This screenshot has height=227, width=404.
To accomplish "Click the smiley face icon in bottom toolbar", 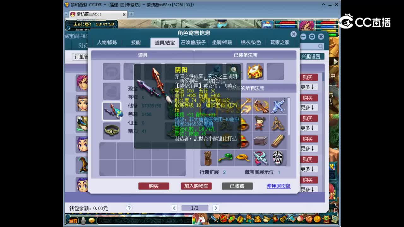I will click(x=317, y=218).
